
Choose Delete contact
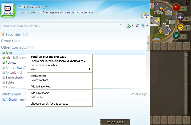(59, 80)
